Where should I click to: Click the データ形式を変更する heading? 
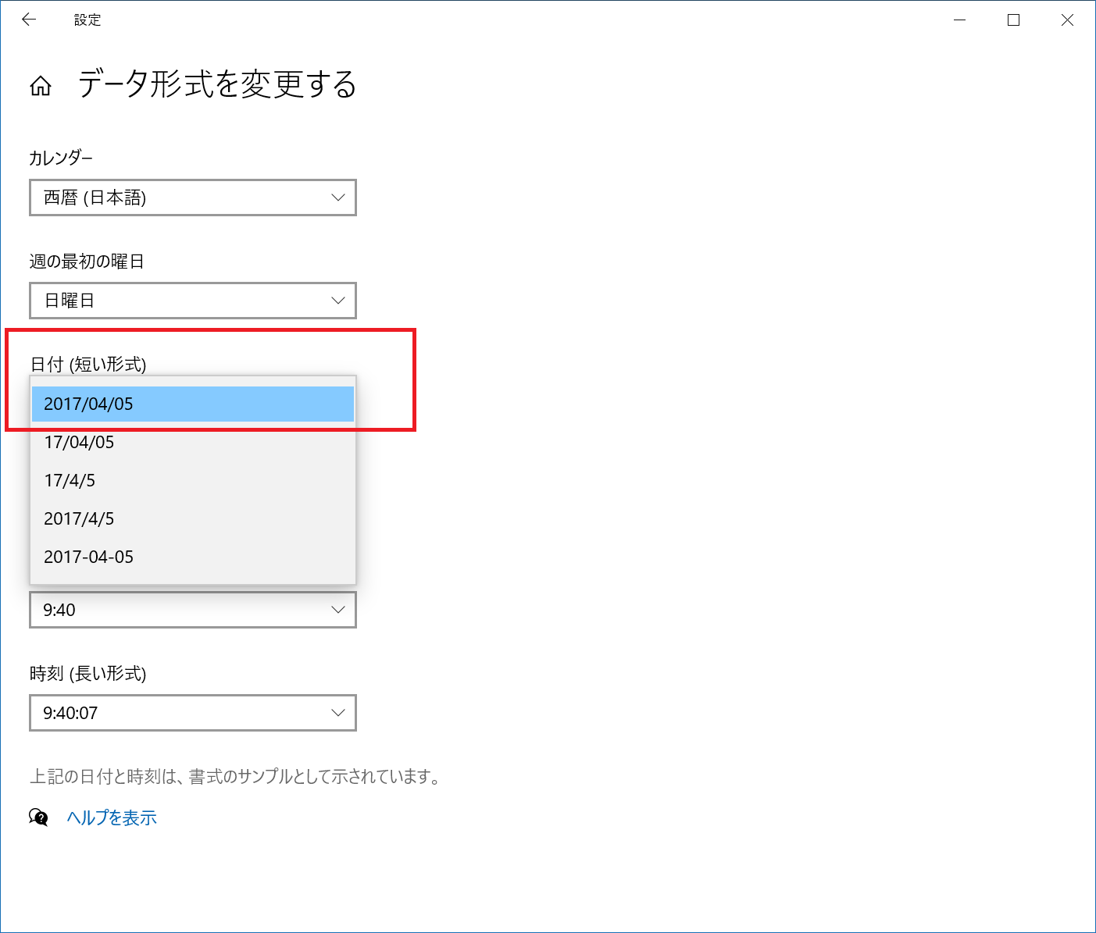click(x=217, y=84)
